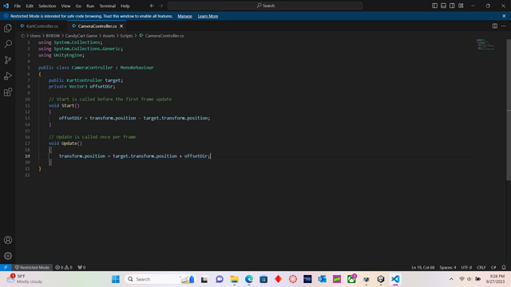This screenshot has width=511, height=287.
Task: Open the Go menu
Action: click(x=78, y=6)
